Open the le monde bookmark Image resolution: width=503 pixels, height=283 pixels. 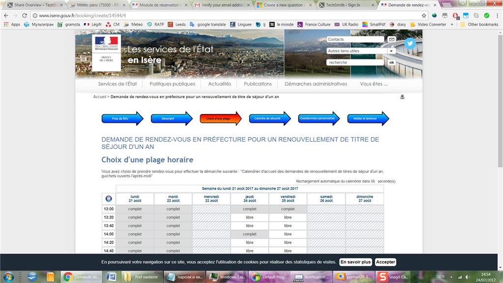point(281,25)
